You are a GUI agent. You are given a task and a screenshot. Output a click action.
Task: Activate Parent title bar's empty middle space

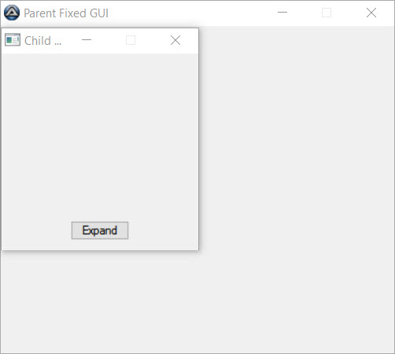pos(191,13)
